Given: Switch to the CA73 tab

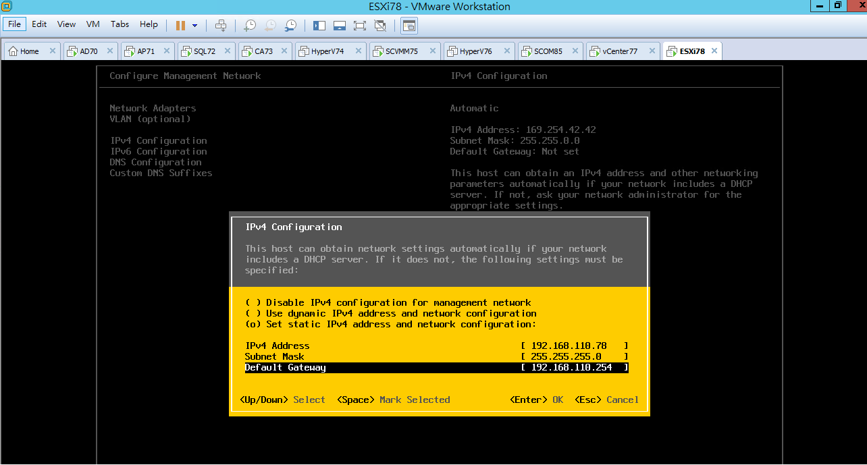Looking at the screenshot, I should [x=265, y=51].
